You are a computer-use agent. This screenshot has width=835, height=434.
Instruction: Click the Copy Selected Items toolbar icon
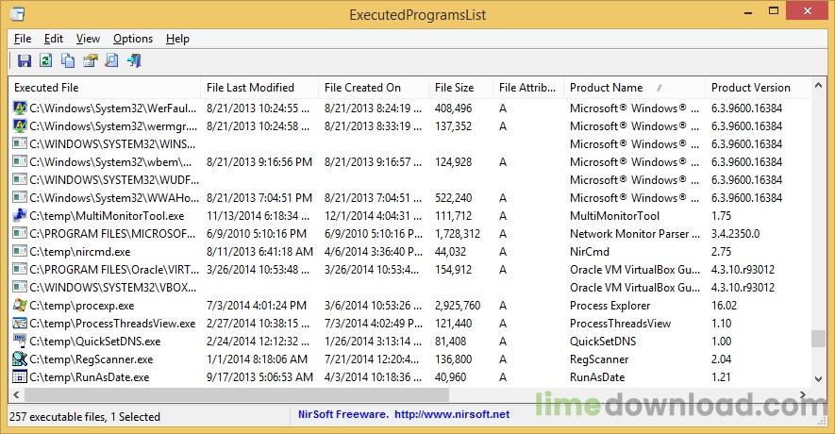pos(68,60)
